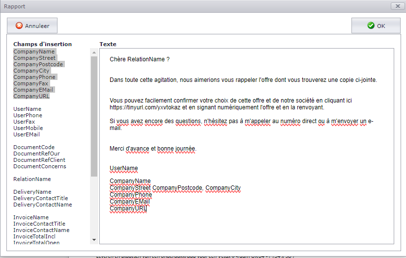Click the 'Merci d'avance et bonne journée' line
This screenshot has height=258, width=406.
tap(153, 149)
